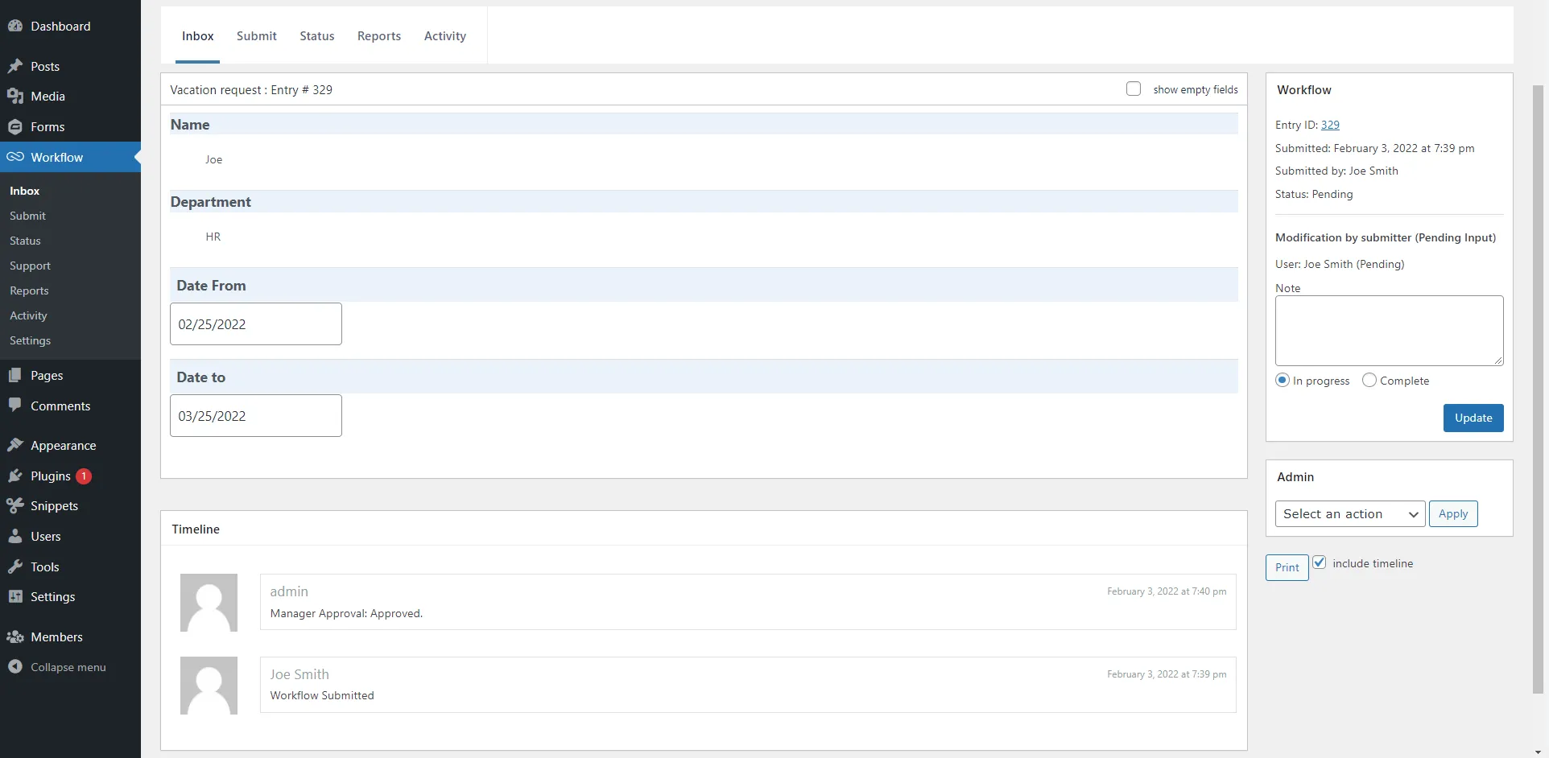Click the Forms icon in sidebar

[x=14, y=127]
